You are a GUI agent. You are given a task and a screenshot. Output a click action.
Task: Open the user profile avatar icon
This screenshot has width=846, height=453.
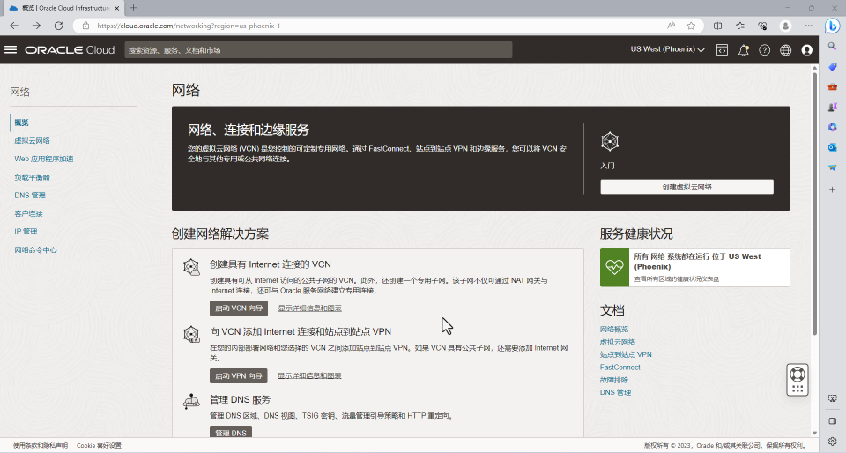click(x=807, y=50)
